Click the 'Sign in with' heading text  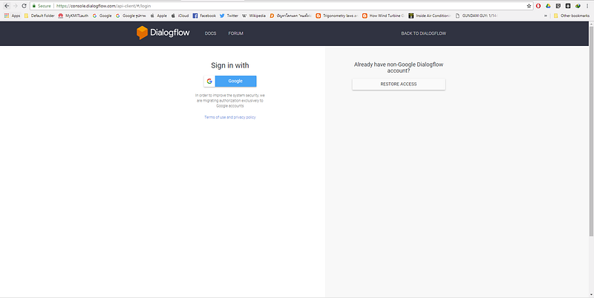[x=230, y=65]
